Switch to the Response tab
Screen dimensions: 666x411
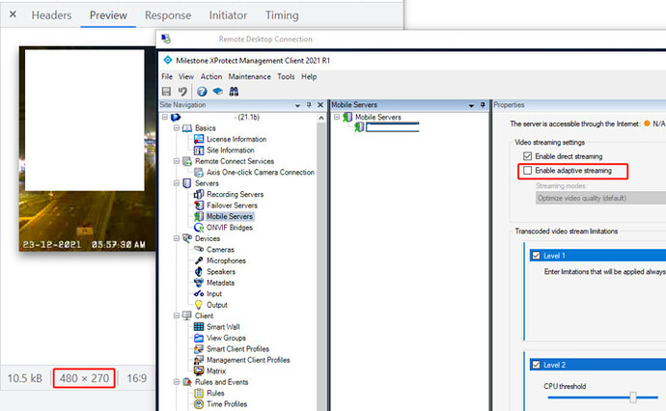[x=167, y=15]
